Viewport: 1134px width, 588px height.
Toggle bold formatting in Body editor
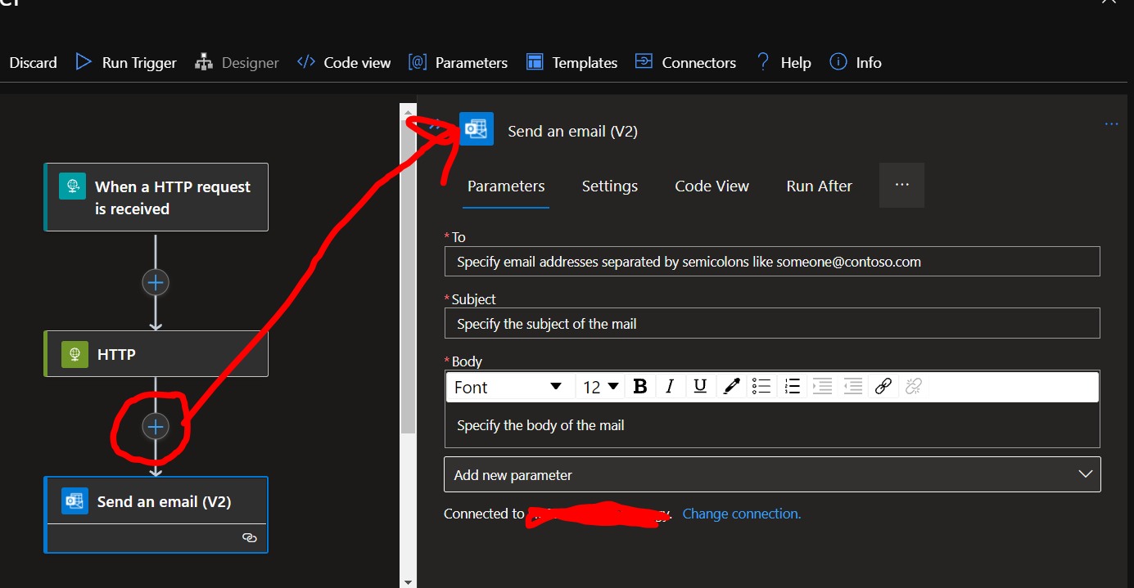tap(640, 385)
